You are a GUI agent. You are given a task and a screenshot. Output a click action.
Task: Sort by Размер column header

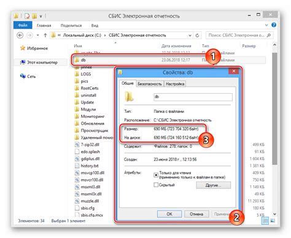click(249, 46)
